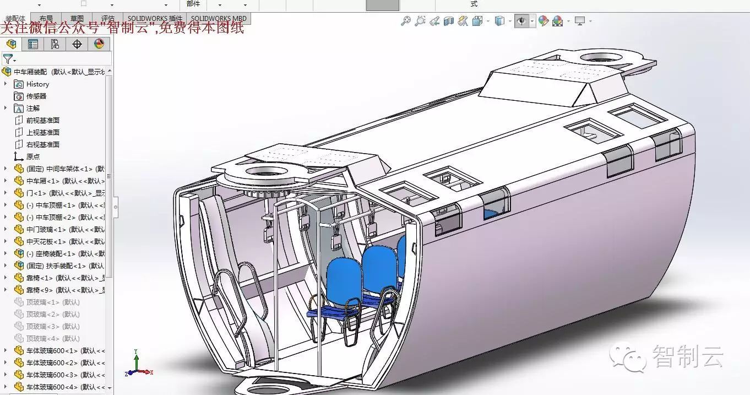Select the suppressed 顶玻璃<3> part
Viewport: 750px width, 395px height.
[47, 327]
